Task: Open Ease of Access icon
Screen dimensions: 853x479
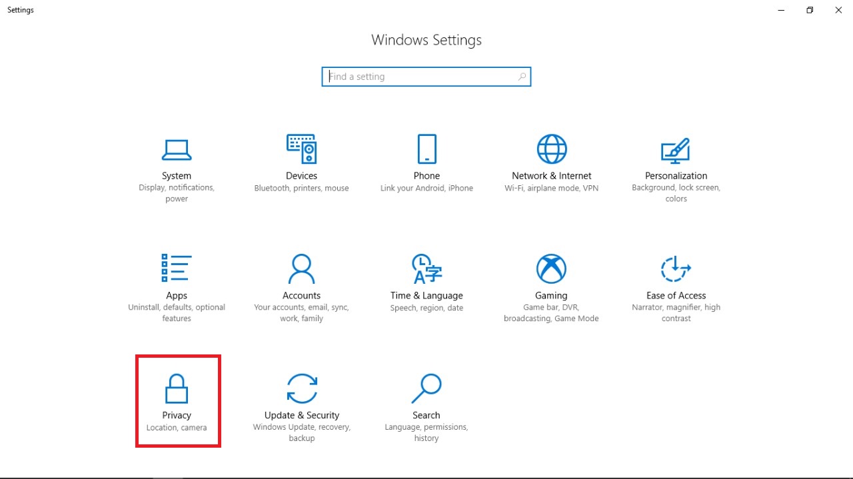Action: point(676,268)
